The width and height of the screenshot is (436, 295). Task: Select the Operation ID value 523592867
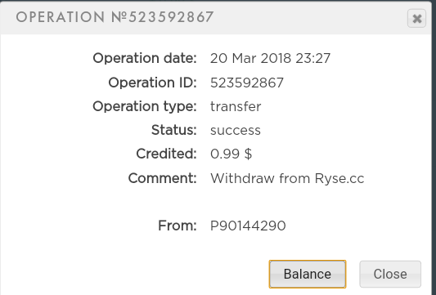pyautogui.click(x=247, y=83)
